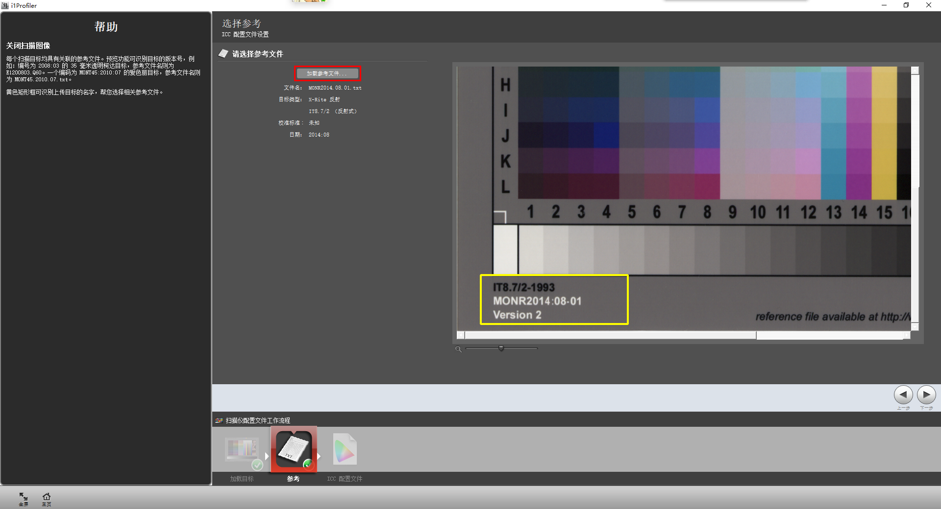941x509 pixels.
Task: Click the 下一步 next step arrow
Action: tap(926, 394)
